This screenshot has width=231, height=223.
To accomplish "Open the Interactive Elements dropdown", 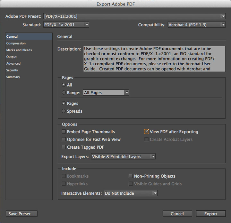I will 131,193.
